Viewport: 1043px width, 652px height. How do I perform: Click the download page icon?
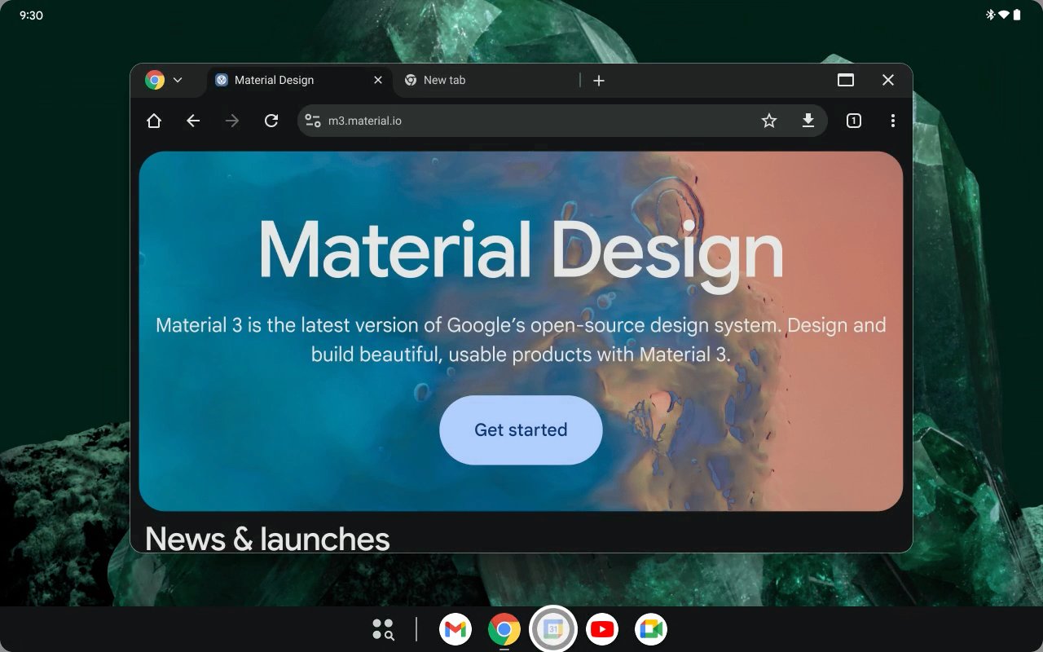tap(808, 121)
